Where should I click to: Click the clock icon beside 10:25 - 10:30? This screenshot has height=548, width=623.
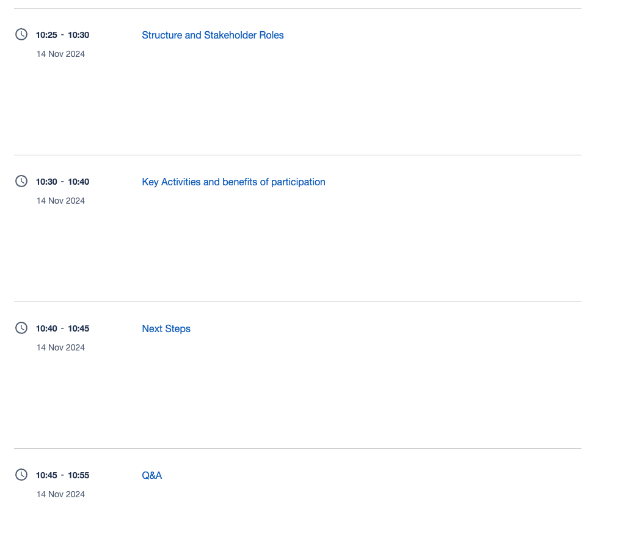[x=21, y=34]
